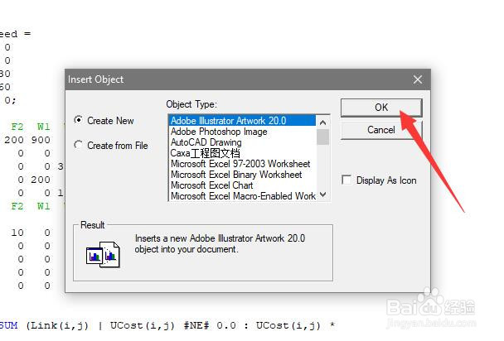Pick Adobe Photoshop Image from list
The width and height of the screenshot is (504, 341).
point(242,132)
